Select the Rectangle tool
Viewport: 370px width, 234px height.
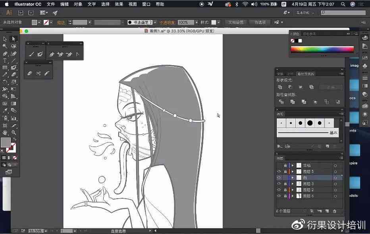5,68
